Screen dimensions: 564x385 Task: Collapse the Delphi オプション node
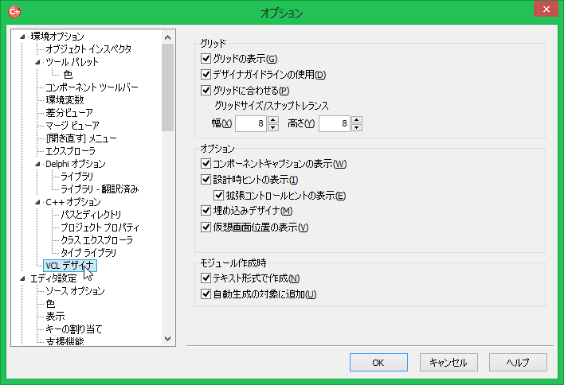37,164
